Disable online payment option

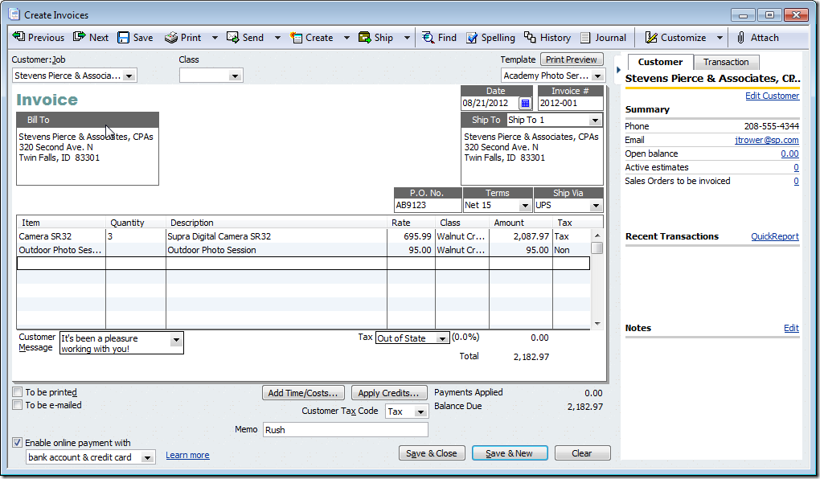coord(18,441)
